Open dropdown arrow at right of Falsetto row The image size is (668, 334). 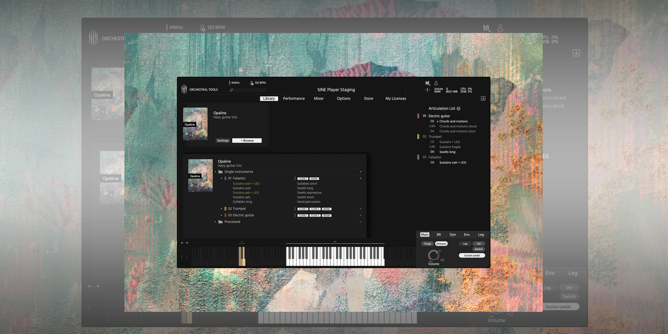[361, 178]
